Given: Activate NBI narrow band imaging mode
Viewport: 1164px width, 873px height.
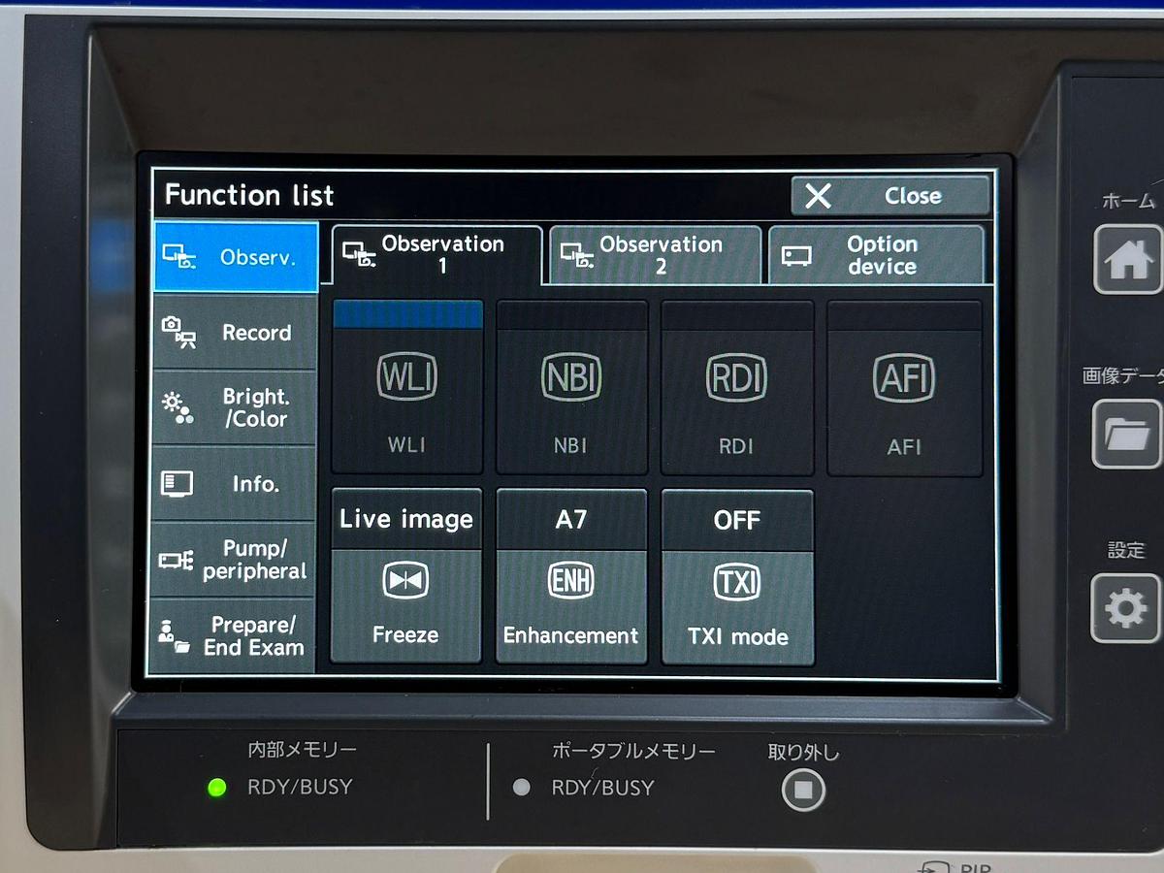Looking at the screenshot, I should coord(571,388).
